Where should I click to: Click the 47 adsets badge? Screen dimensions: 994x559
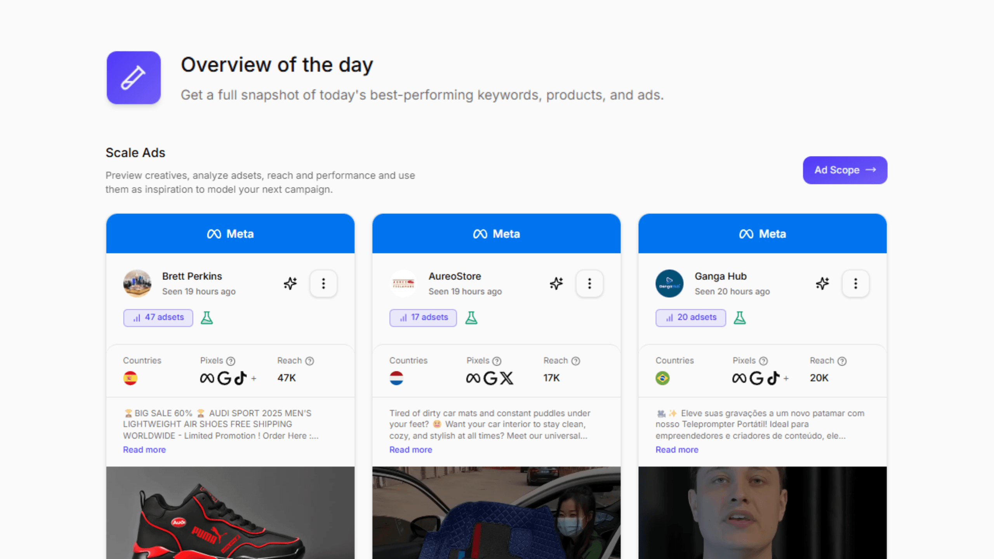(x=158, y=318)
